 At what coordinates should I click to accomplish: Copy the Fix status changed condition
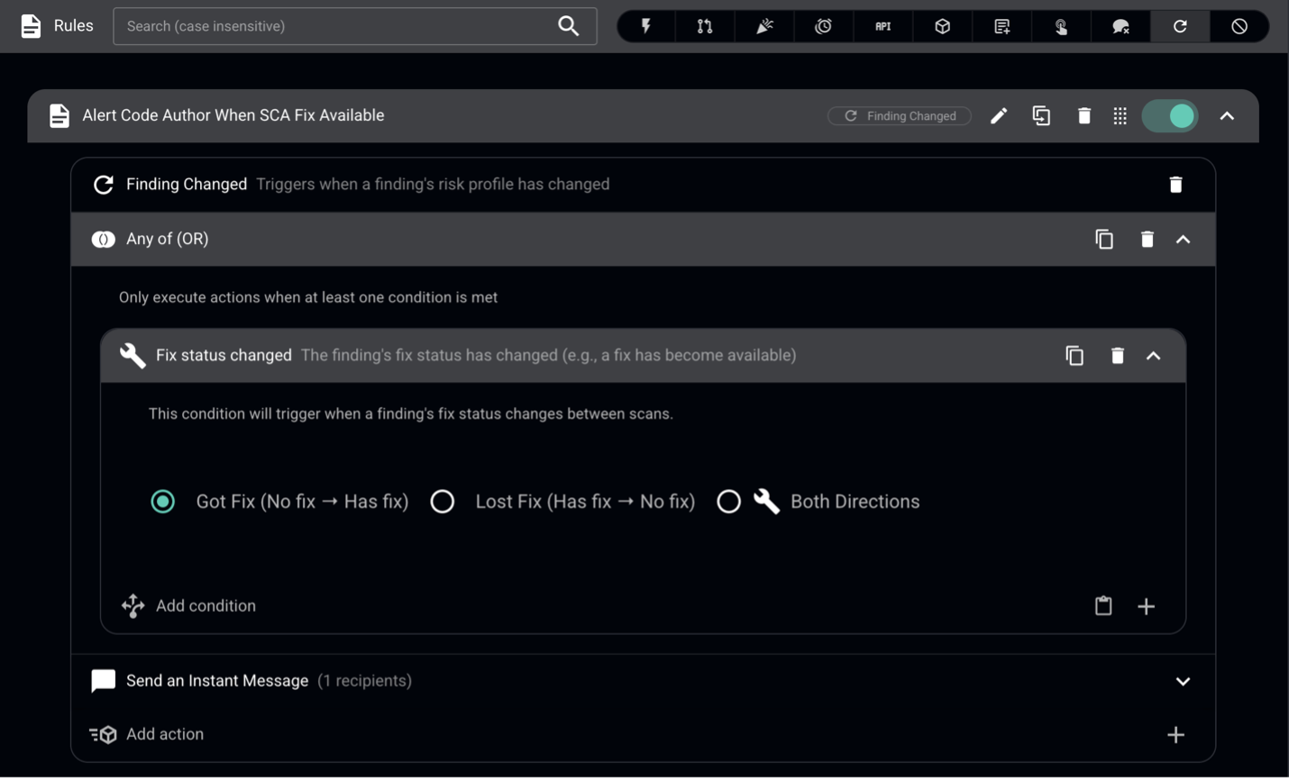1074,355
